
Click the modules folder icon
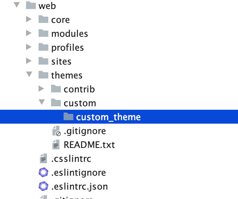pos(43,34)
